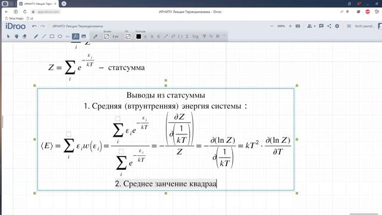Open the aleph symbols group

217,36
